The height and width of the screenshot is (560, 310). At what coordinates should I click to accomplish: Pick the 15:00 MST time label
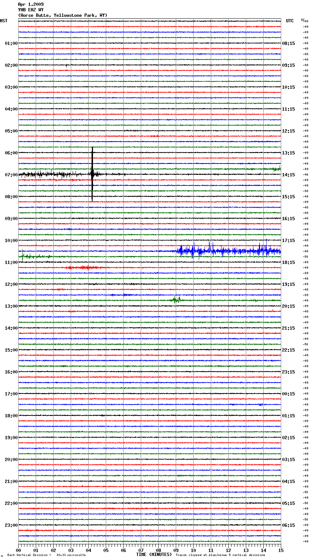coord(11,350)
